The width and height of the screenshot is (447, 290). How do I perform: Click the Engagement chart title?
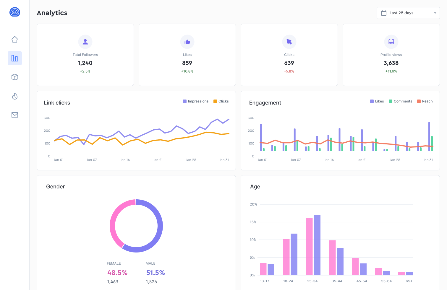tap(265, 102)
